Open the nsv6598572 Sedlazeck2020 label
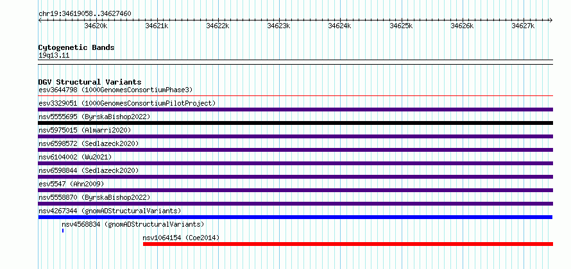The height and width of the screenshot is (269, 571). [89, 143]
